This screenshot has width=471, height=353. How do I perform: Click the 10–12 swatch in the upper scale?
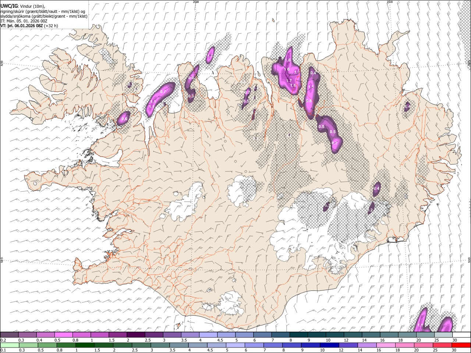tap(334, 335)
